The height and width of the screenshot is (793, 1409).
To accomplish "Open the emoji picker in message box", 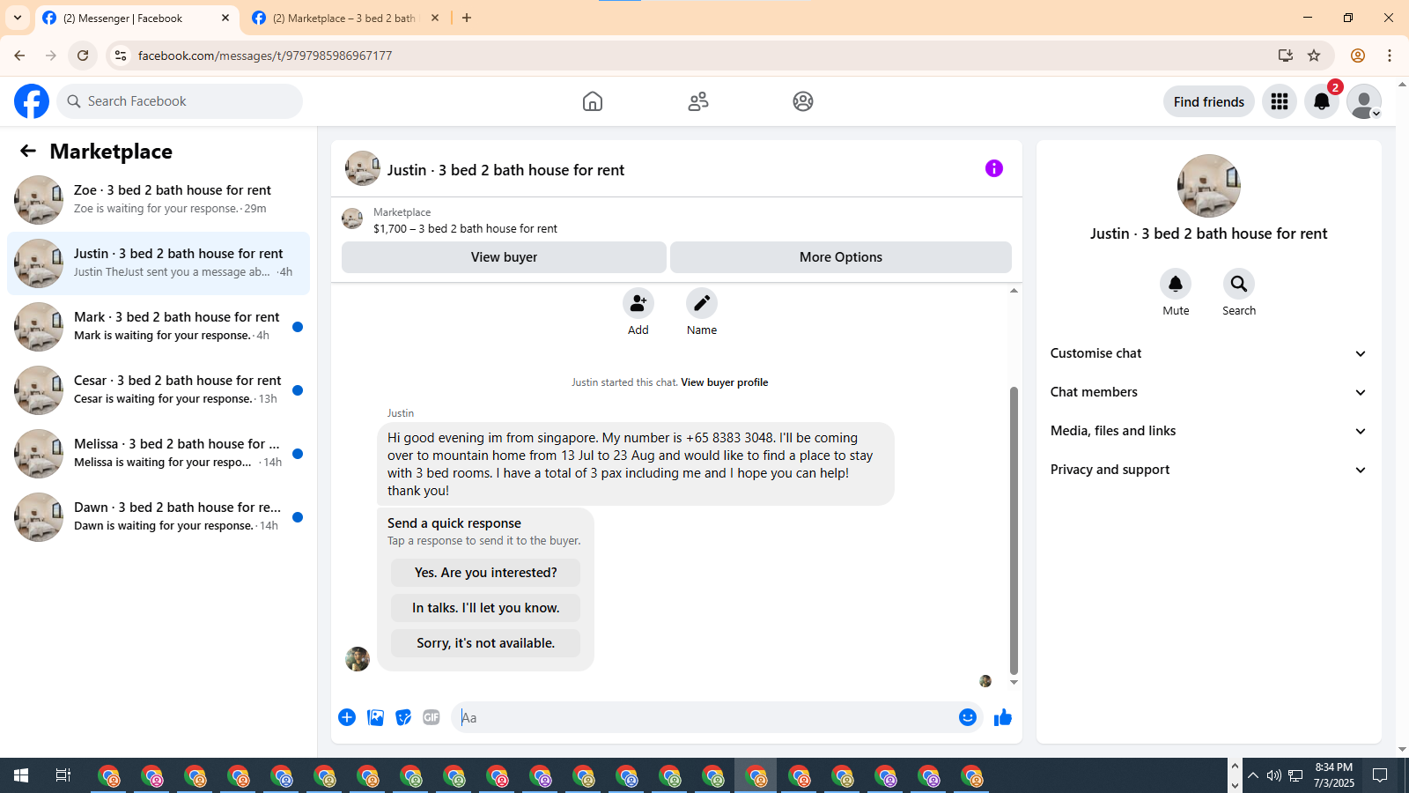I will tap(968, 717).
